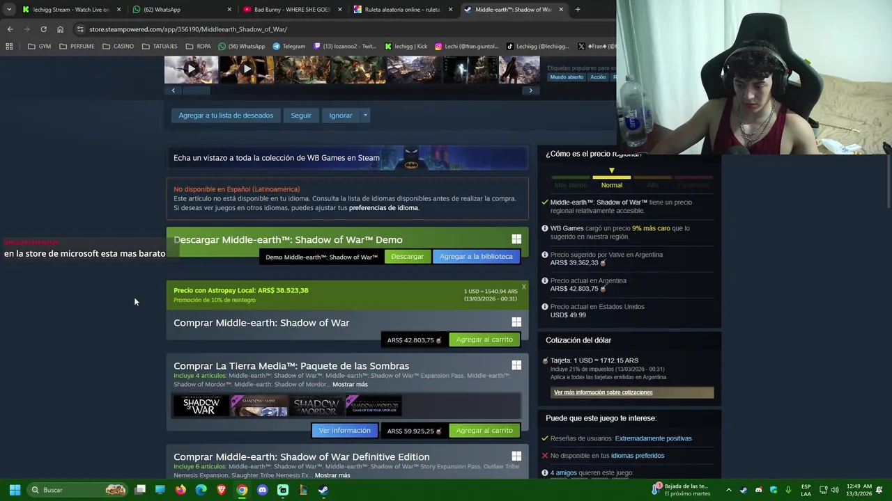The image size is (892, 501).
Task: Click the Ignorar button
Action: pos(341,116)
